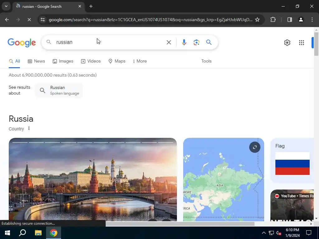This screenshot has height=239, width=319.
Task: Open a new browser tab
Action: coord(91,6)
